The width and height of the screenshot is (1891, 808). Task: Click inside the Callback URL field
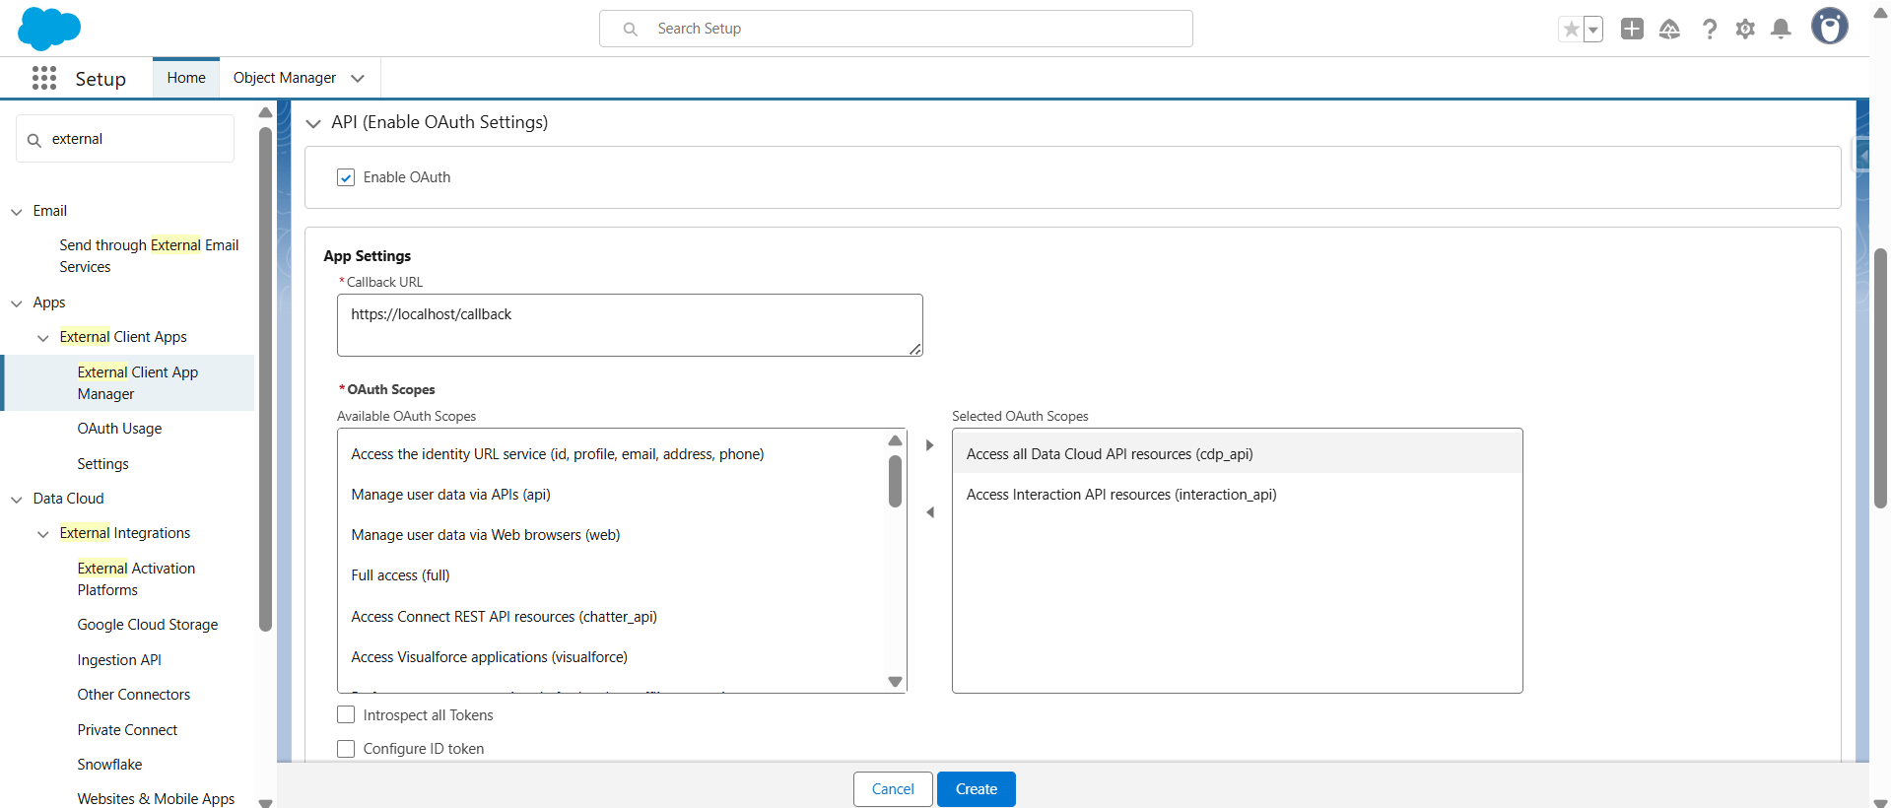click(629, 325)
